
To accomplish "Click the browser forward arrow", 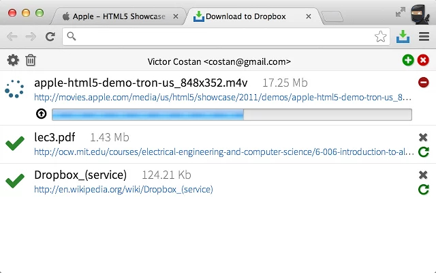I will tap(31, 36).
